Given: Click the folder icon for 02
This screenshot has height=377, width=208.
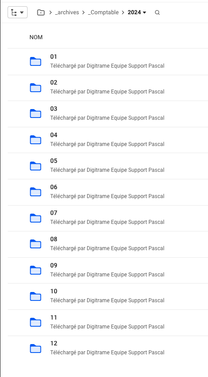Looking at the screenshot, I should [x=36, y=88].
